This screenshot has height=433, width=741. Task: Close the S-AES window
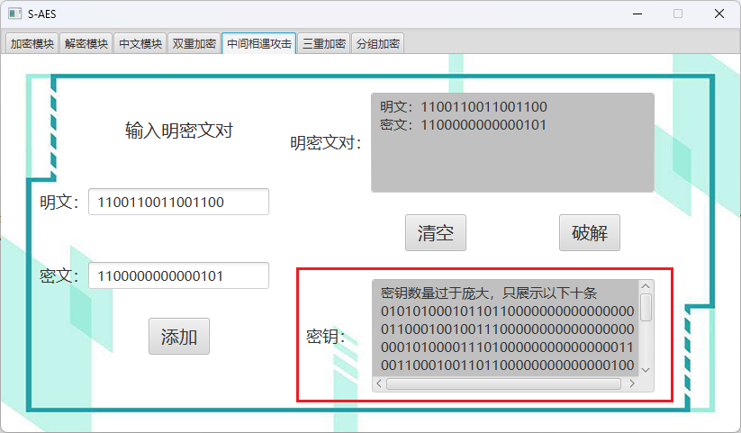[x=719, y=14]
